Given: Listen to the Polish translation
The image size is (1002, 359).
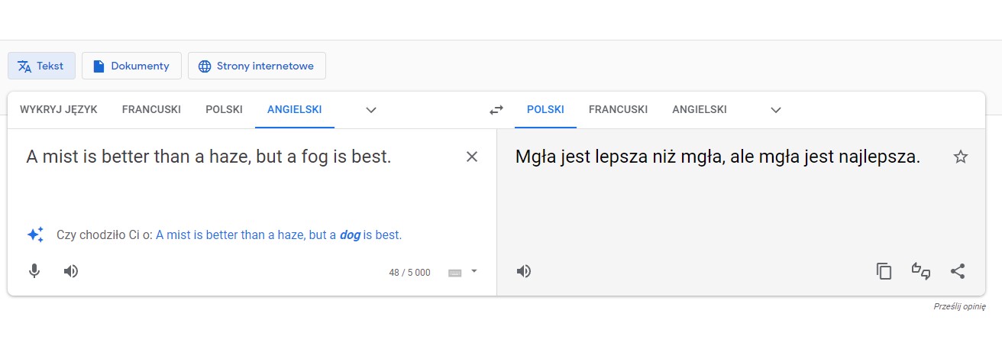Looking at the screenshot, I should [524, 271].
